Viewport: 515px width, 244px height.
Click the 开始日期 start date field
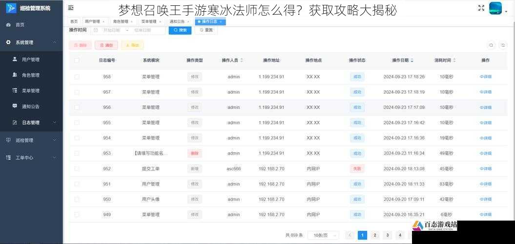pyautogui.click(x=112, y=30)
